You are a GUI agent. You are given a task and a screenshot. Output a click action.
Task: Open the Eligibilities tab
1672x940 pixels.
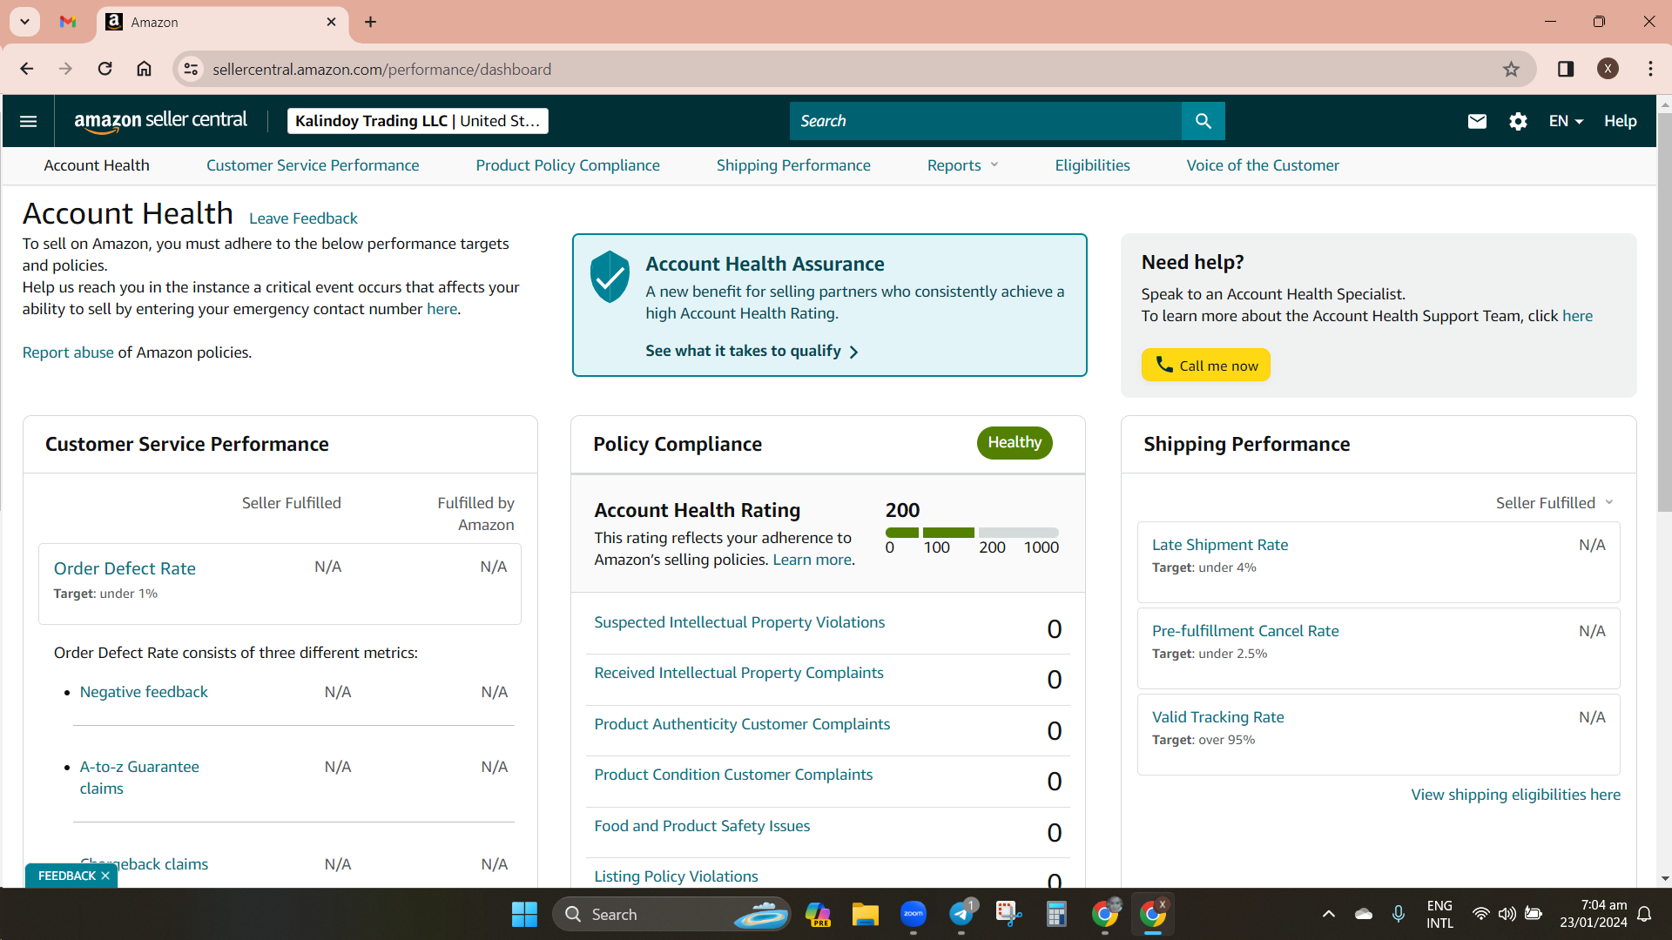1092,165
